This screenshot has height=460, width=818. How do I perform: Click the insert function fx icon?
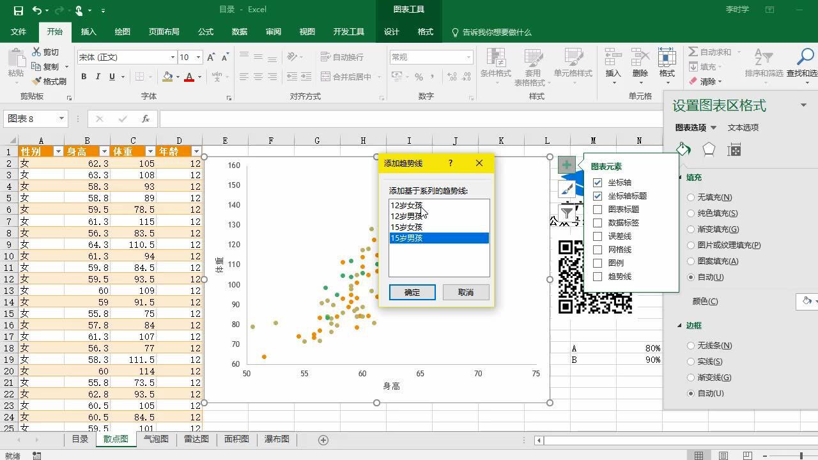point(146,119)
